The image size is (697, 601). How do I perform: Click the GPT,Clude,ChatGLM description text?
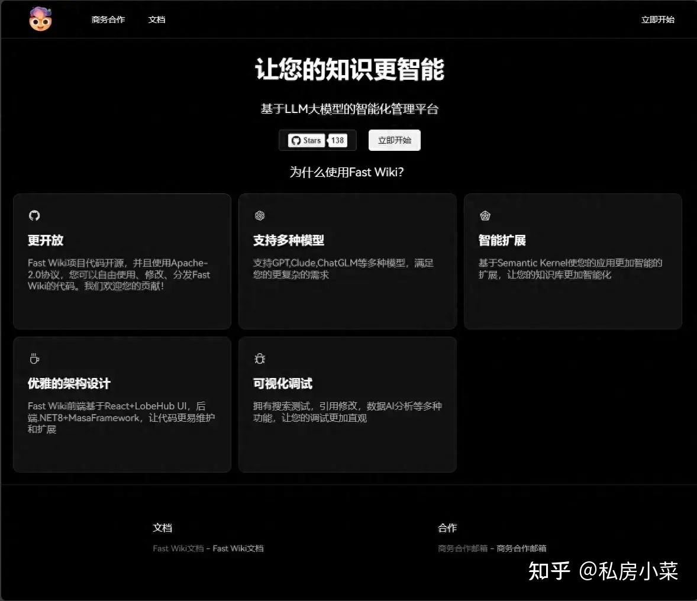tap(343, 269)
